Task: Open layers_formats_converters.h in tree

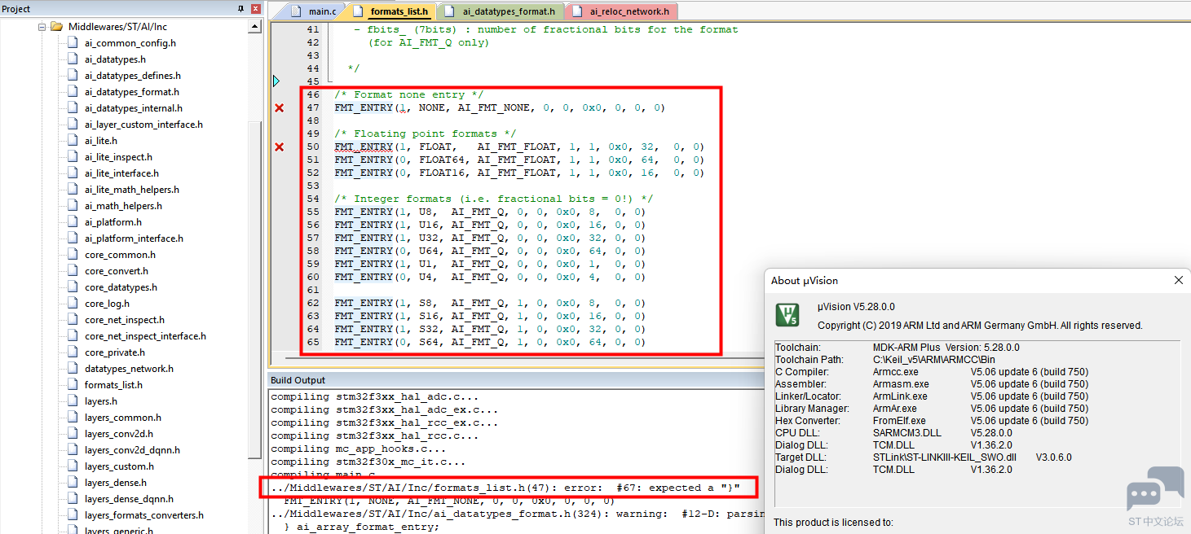Action: (x=143, y=515)
